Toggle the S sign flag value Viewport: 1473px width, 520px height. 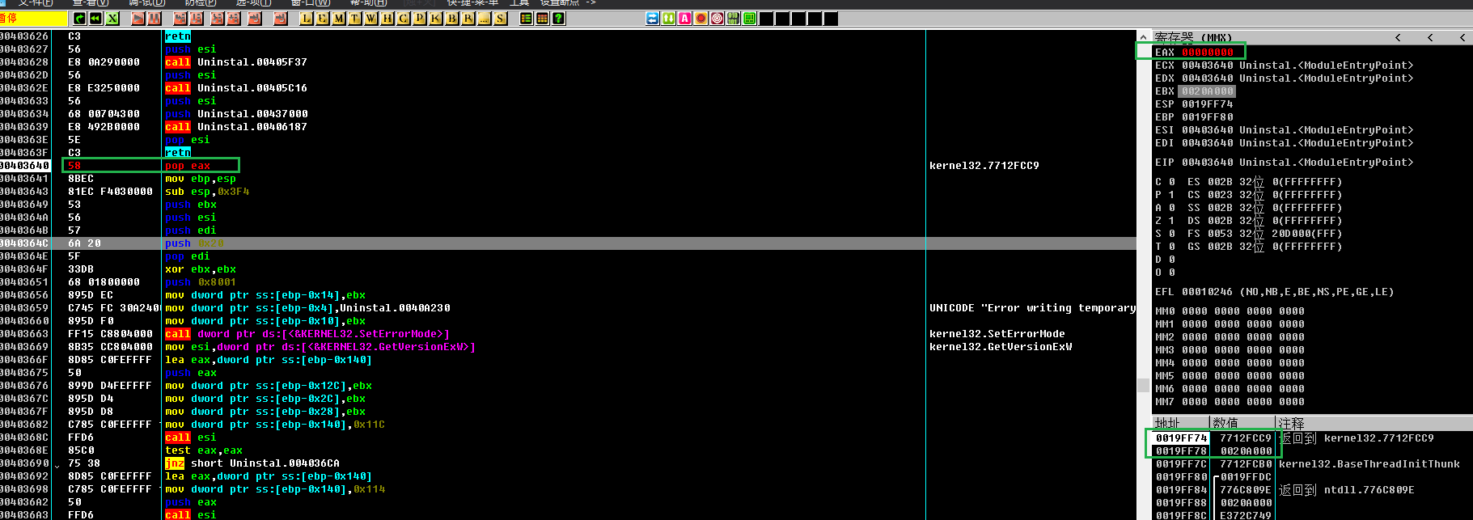1171,234
